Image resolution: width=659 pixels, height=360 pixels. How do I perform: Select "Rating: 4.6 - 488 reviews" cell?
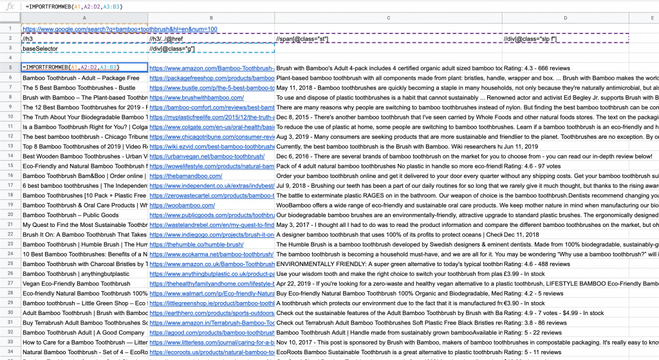(x=565, y=264)
